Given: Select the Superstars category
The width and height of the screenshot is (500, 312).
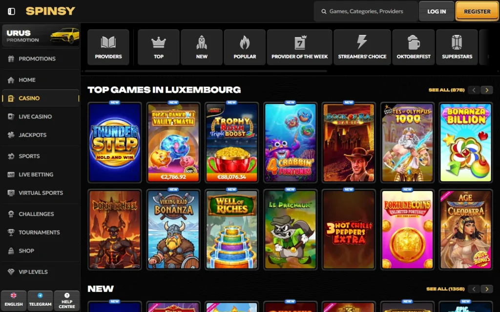Looking at the screenshot, I should (457, 47).
